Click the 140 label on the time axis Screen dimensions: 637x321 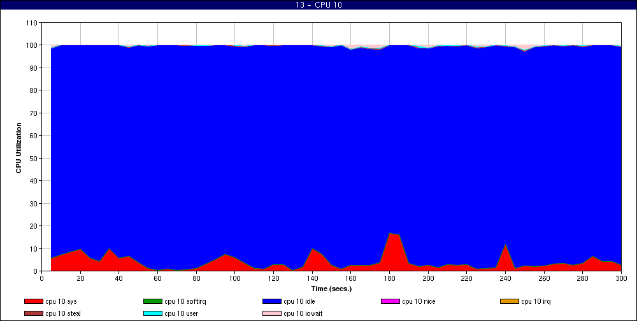312,278
